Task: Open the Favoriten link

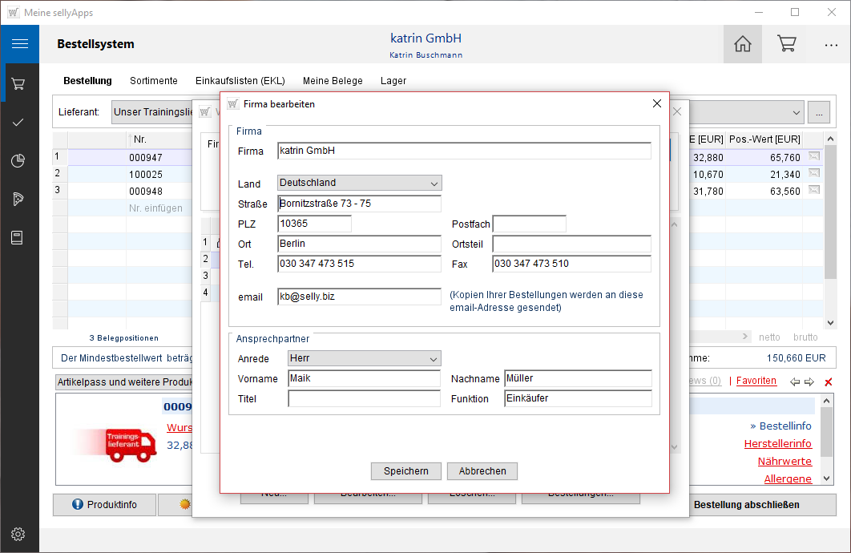Action: [756, 381]
